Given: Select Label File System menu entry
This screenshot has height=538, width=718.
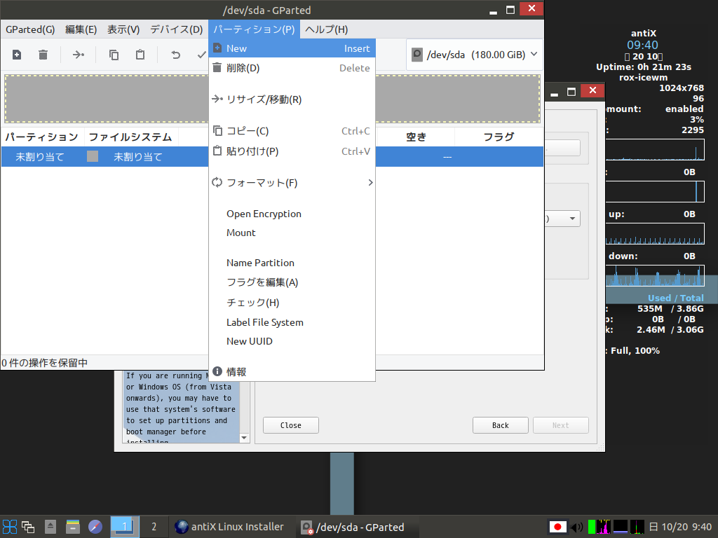Looking at the screenshot, I should (292, 322).
